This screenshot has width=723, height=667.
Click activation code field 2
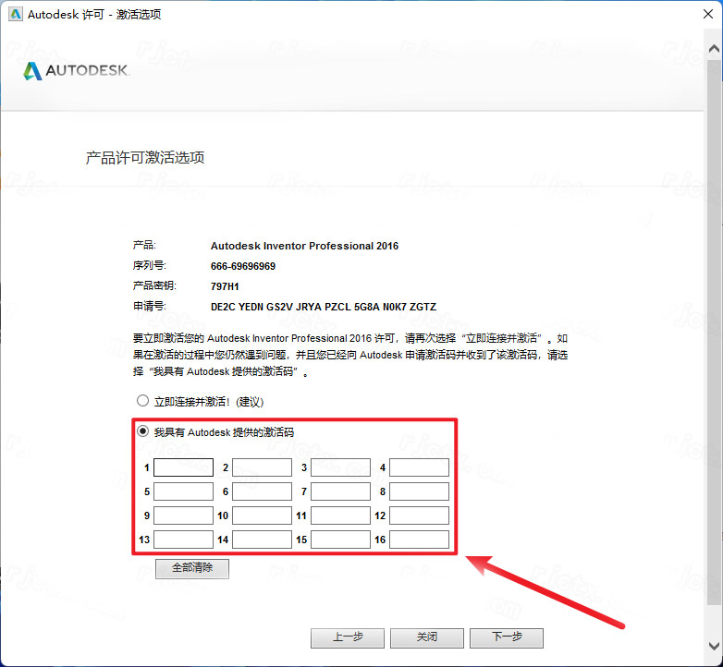pyautogui.click(x=262, y=467)
